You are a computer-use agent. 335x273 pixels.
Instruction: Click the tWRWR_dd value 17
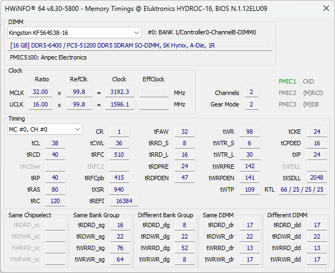[x=317, y=259]
